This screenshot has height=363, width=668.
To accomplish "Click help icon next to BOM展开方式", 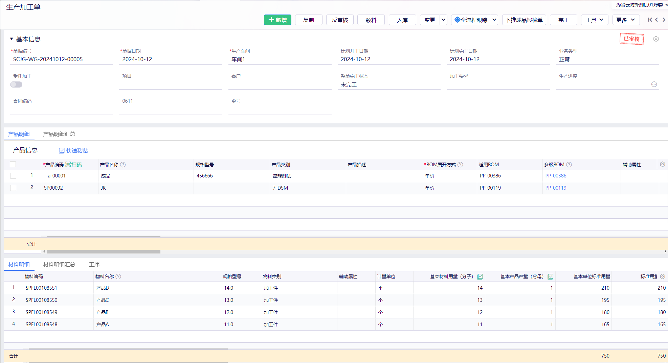I will click(460, 165).
